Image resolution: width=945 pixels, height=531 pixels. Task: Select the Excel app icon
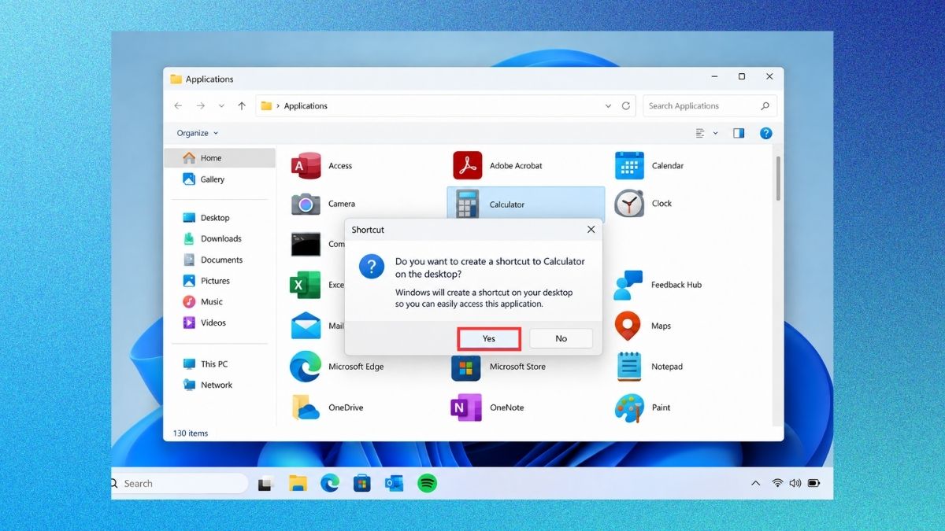(x=306, y=285)
